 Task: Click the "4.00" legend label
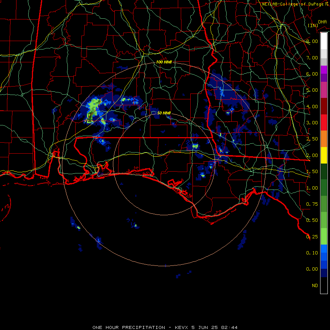click(312, 106)
